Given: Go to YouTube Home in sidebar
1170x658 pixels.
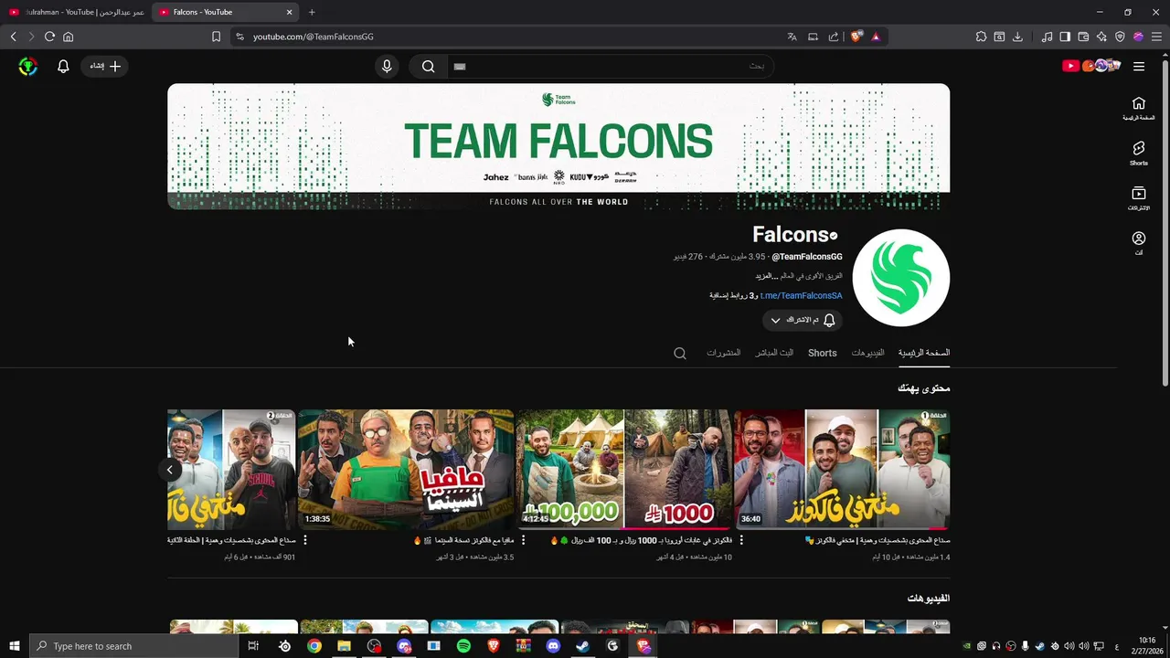Looking at the screenshot, I should click(x=1138, y=109).
